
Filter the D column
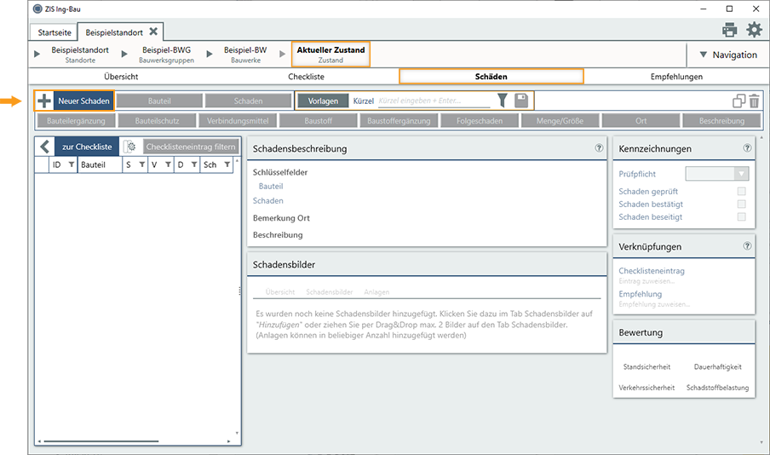[x=194, y=164]
